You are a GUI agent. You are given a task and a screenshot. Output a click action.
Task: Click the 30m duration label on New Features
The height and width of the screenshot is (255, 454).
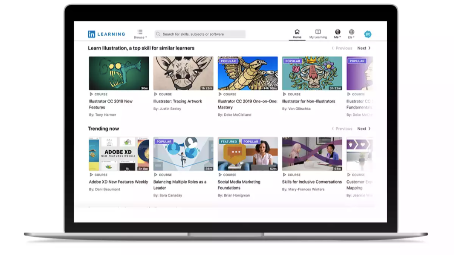pos(145,88)
